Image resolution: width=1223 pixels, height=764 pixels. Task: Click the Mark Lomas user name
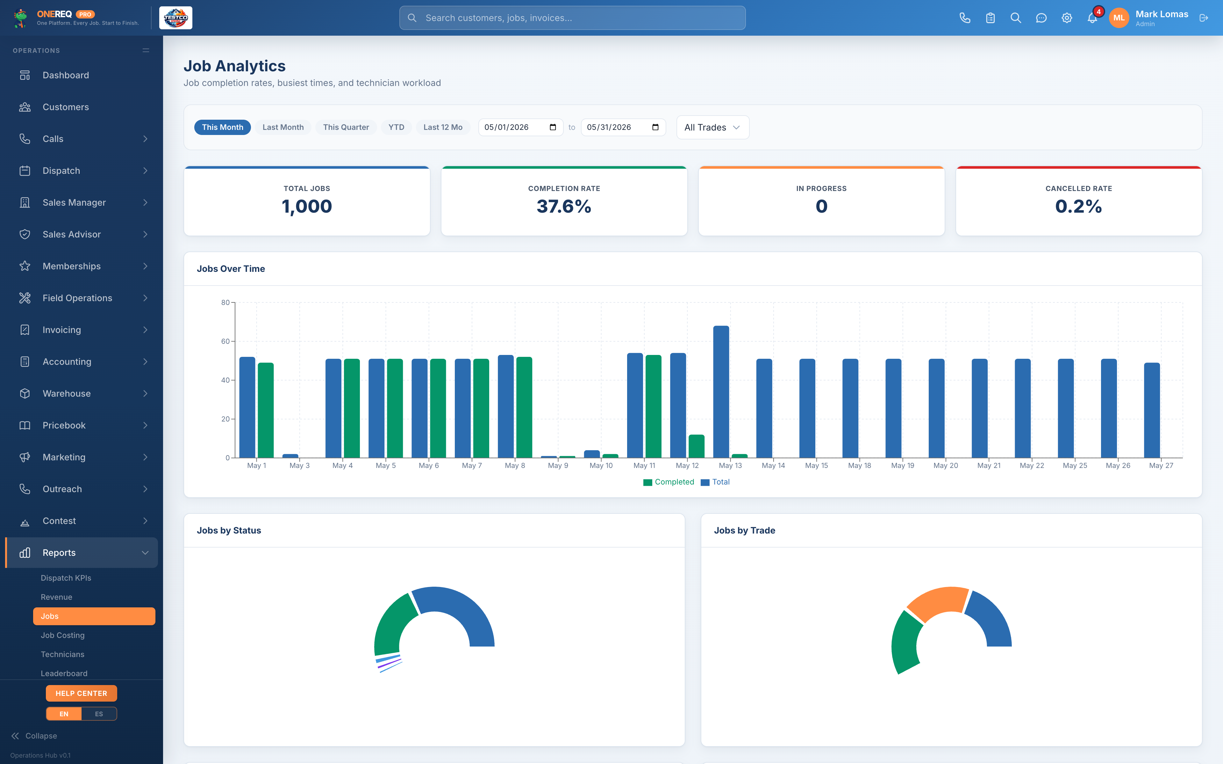tap(1161, 14)
